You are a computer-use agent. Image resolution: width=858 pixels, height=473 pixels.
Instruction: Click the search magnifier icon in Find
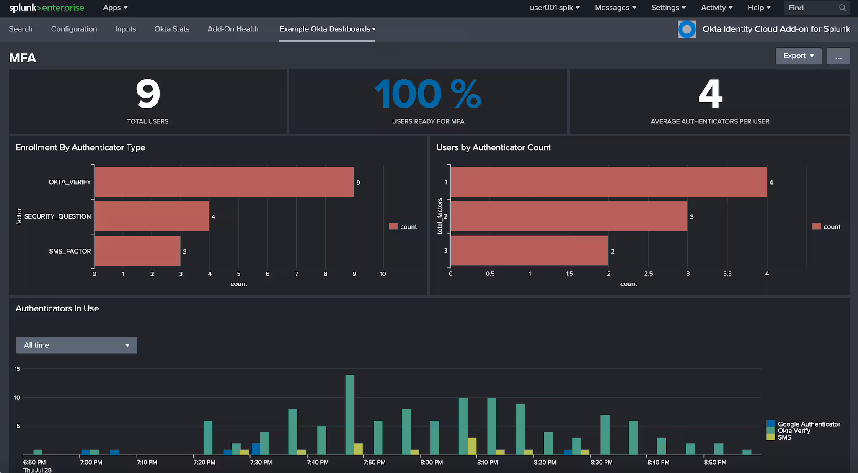click(x=842, y=8)
